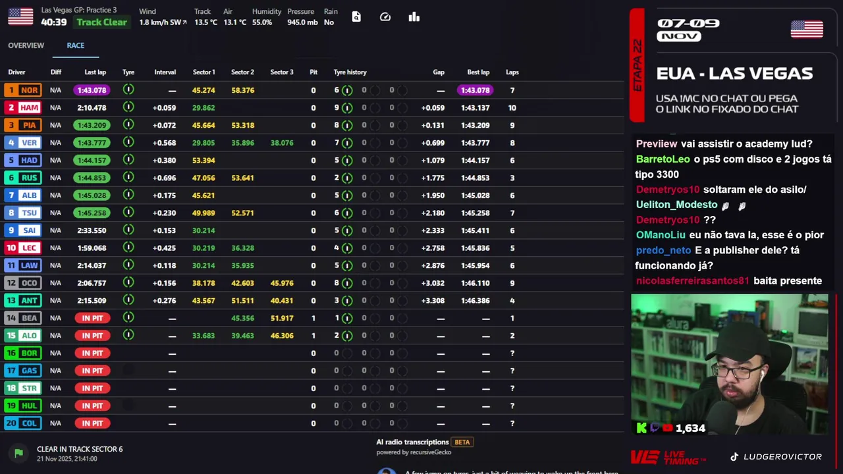Click the AI radio transcriptions heading

coord(412,442)
